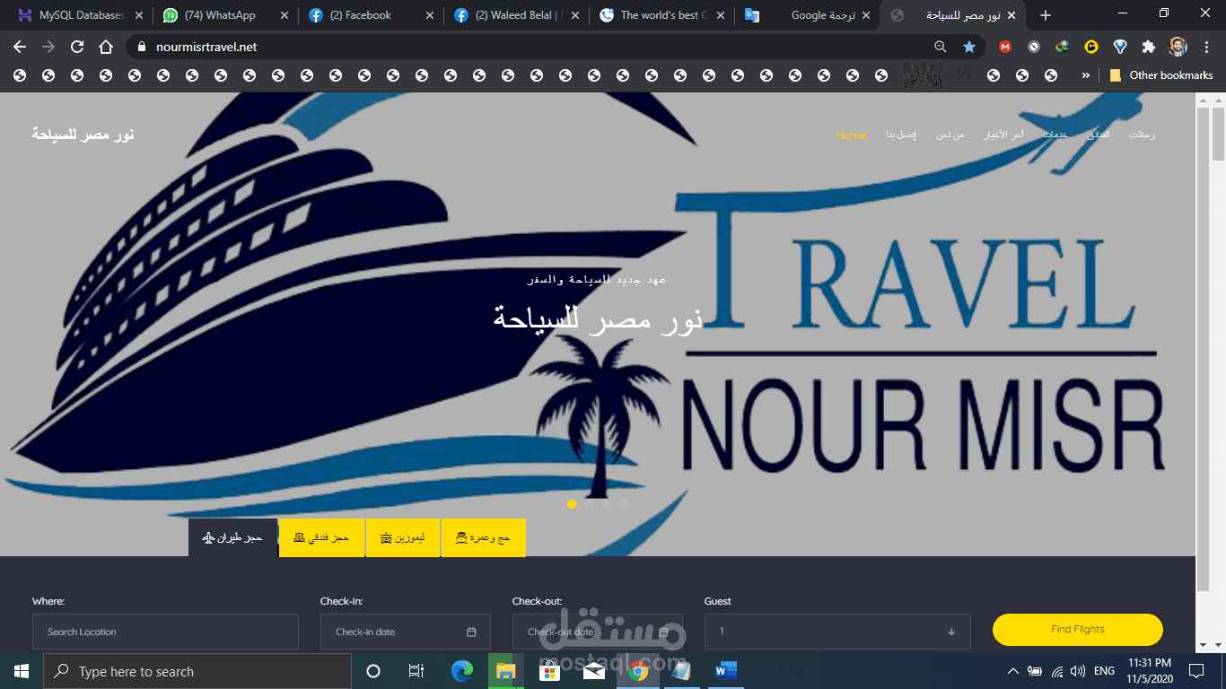Open the رحلات navigation link

coord(1142,135)
